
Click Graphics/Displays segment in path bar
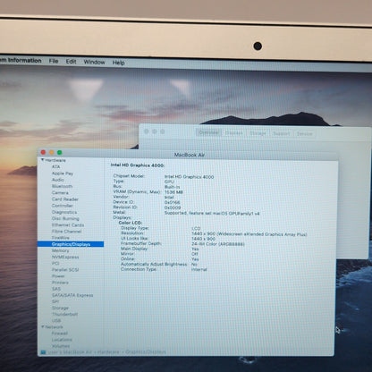[x=146, y=351]
